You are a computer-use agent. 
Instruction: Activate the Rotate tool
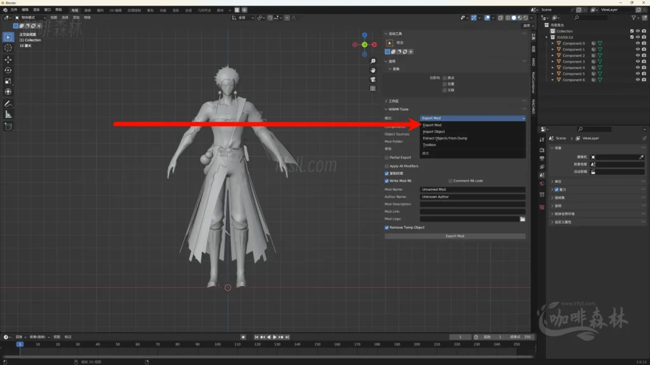point(8,70)
